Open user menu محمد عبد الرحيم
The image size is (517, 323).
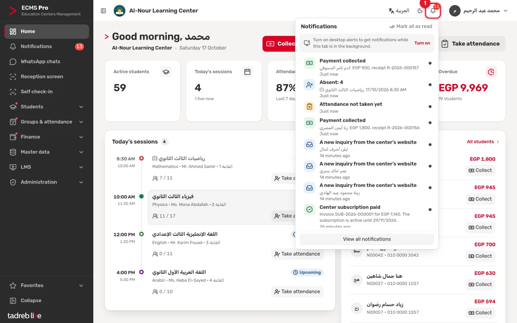pos(479,11)
